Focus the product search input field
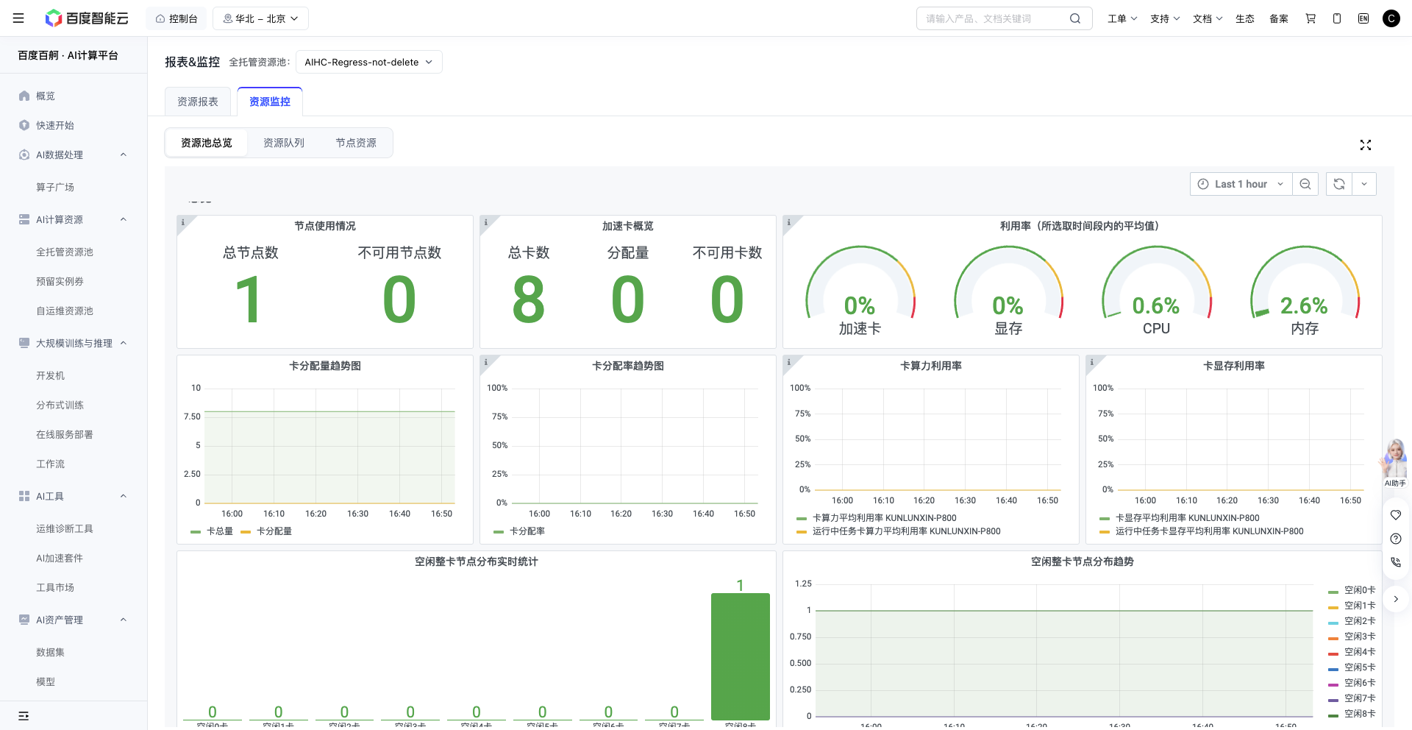1412x730 pixels. [993, 18]
